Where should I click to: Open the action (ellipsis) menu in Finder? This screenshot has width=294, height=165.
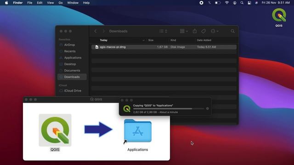point(215,31)
